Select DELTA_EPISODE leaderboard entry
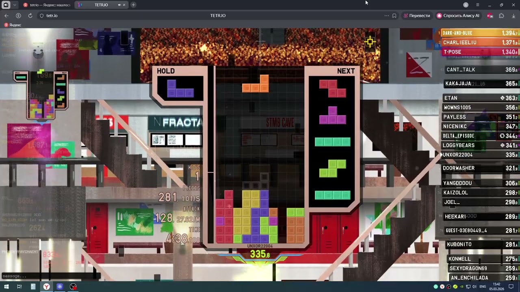 481,135
